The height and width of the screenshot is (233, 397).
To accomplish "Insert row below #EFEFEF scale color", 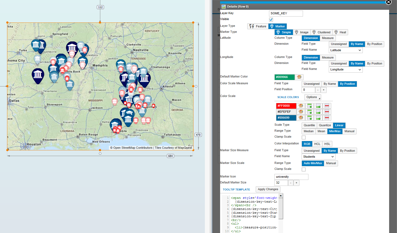I will point(318,112).
